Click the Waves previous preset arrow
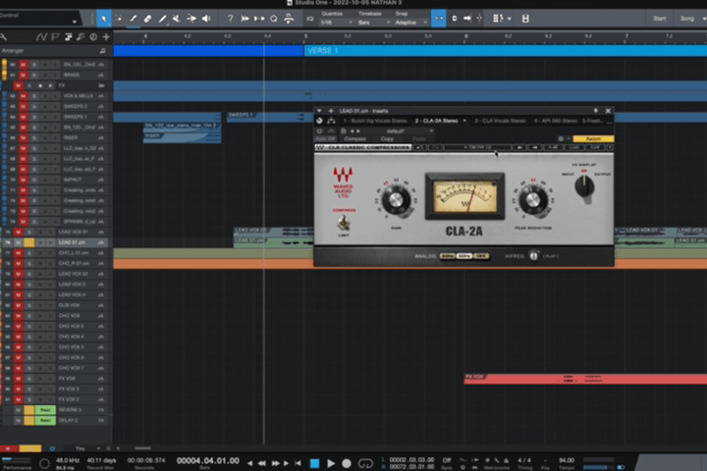Image resolution: width=707 pixels, height=471 pixels. pos(519,147)
